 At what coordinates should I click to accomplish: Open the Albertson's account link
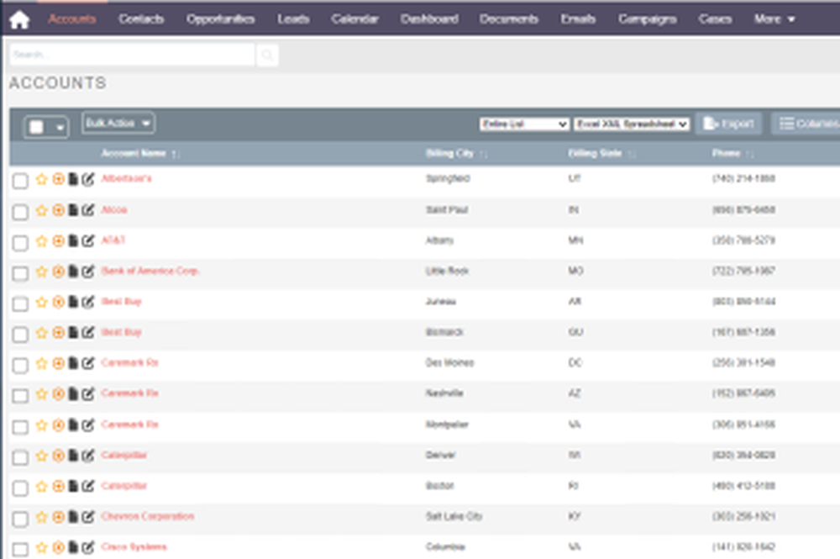[124, 178]
